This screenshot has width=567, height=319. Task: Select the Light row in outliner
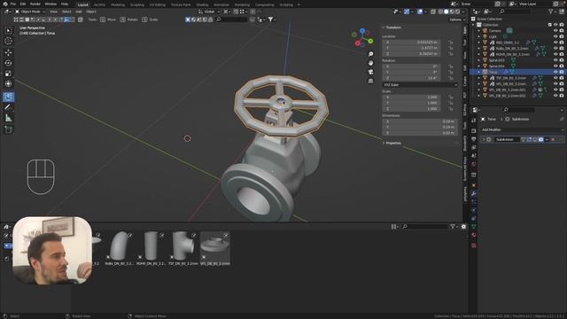pos(517,36)
